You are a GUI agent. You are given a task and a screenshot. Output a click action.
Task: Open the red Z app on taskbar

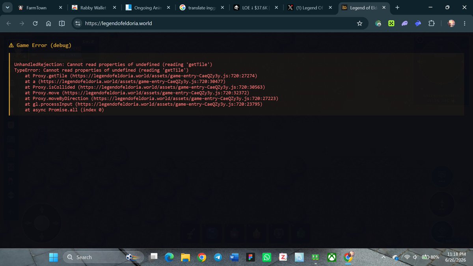(283, 257)
